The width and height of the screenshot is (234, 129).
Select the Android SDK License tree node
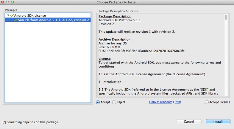[x=30, y=15]
